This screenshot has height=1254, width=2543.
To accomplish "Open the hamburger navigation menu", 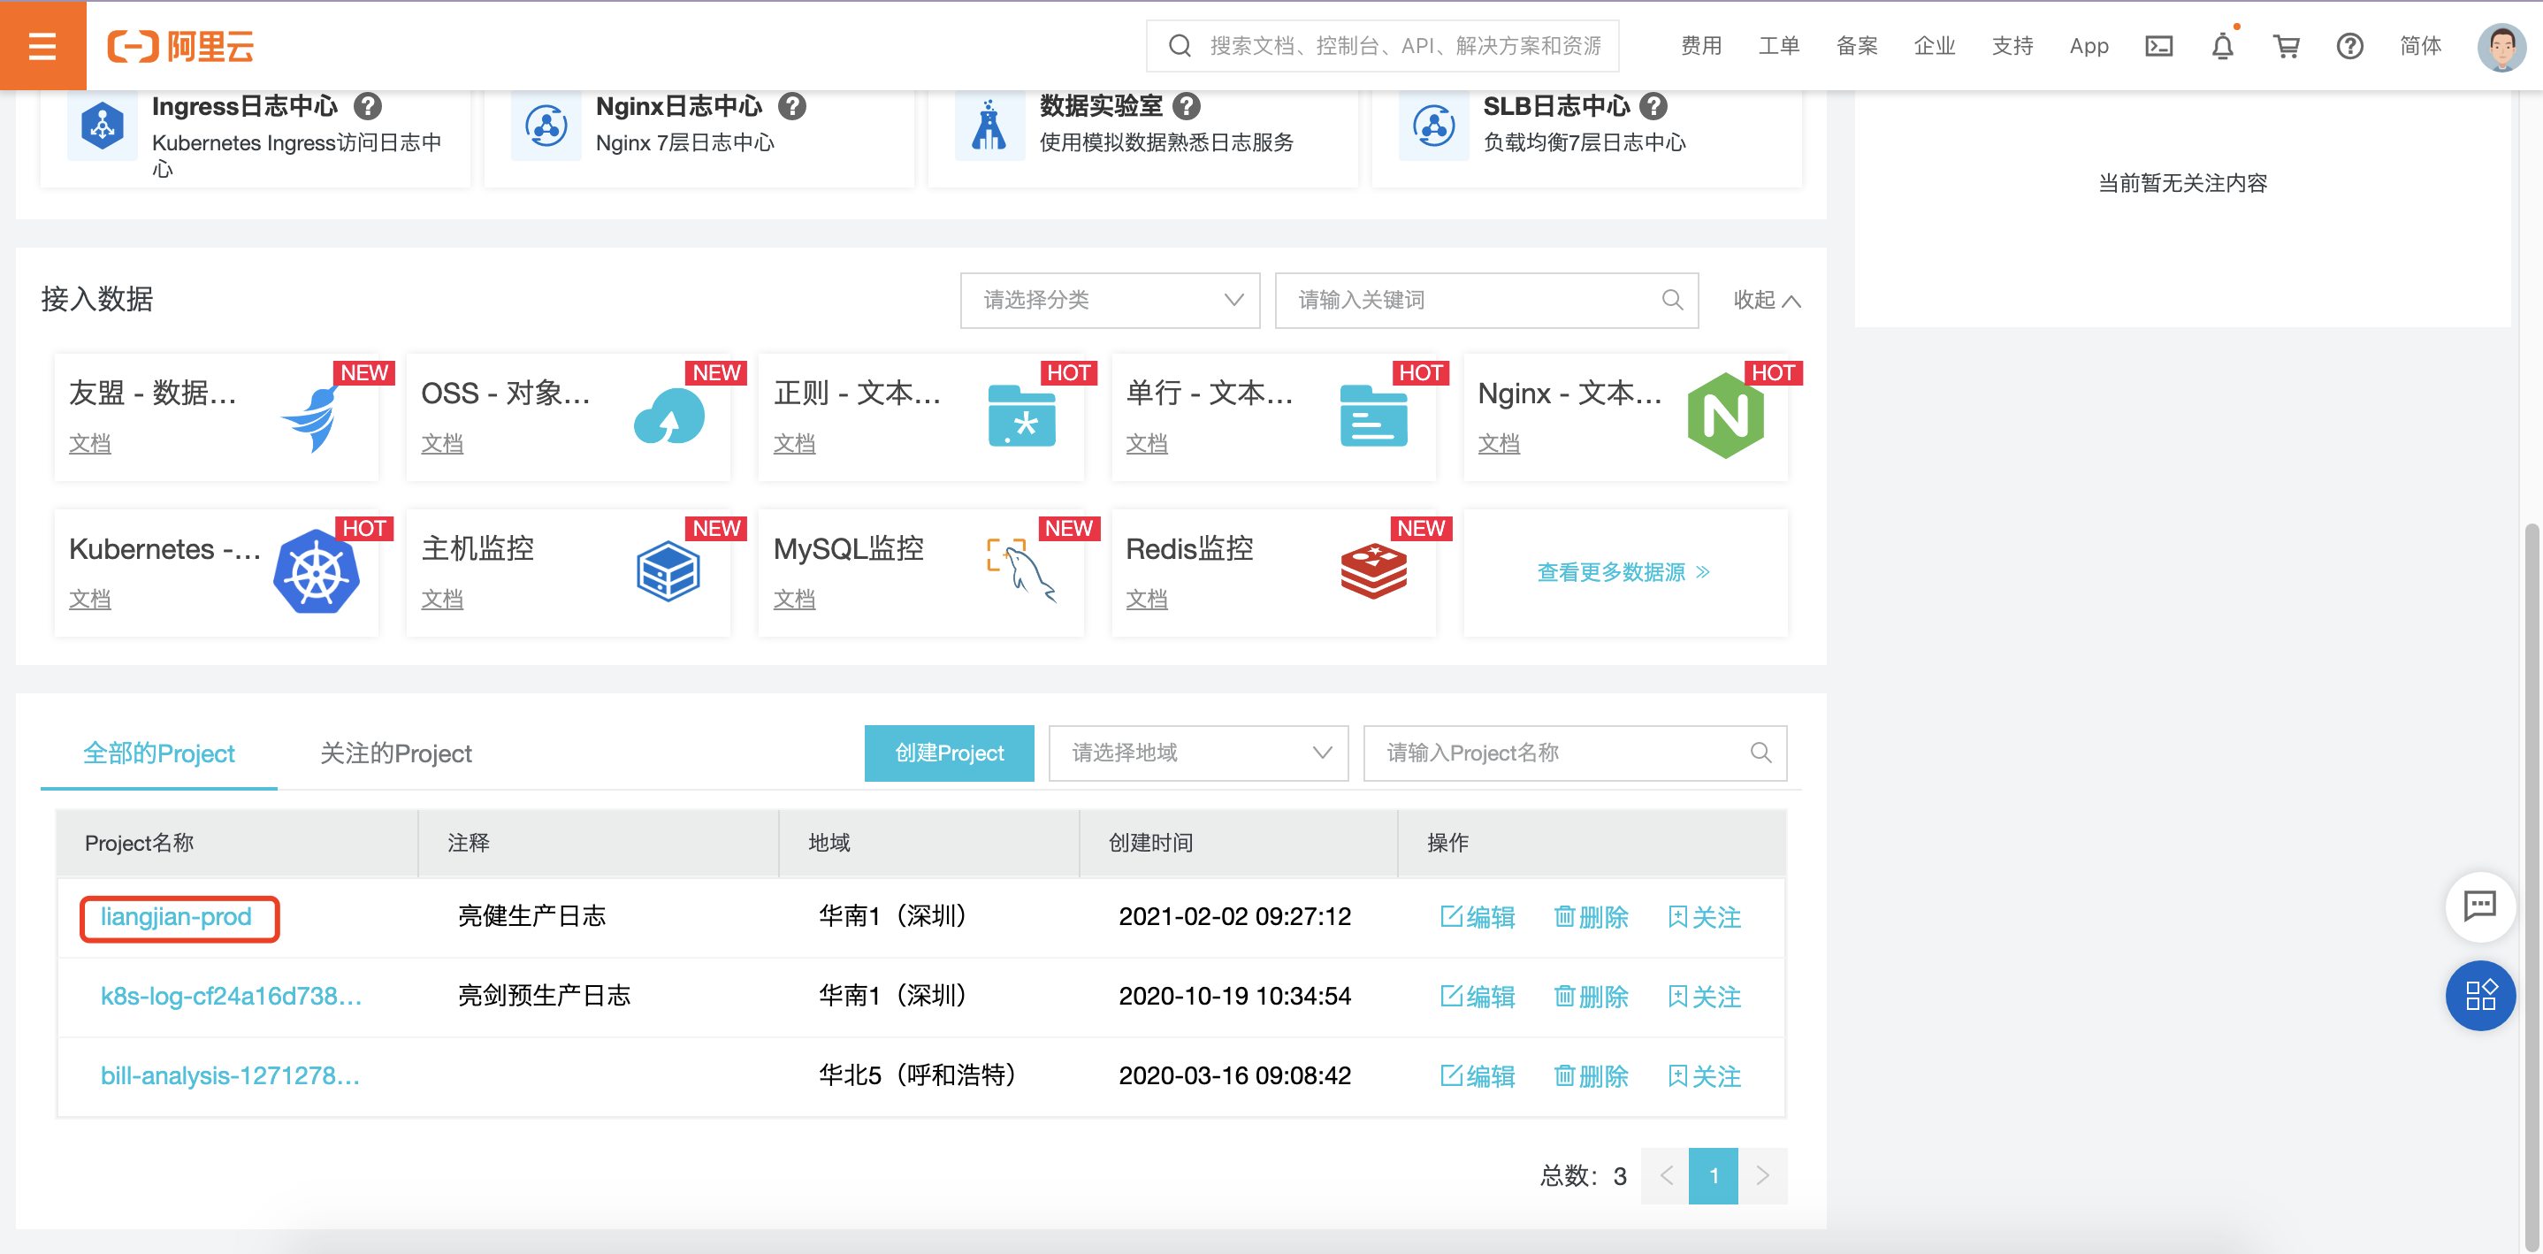I will tap(42, 45).
